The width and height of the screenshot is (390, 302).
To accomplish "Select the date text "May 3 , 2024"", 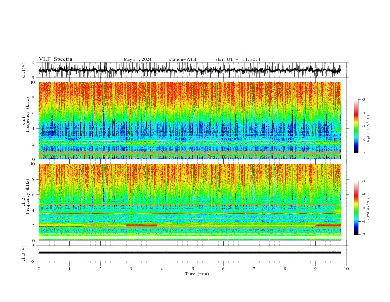I will click(137, 59).
